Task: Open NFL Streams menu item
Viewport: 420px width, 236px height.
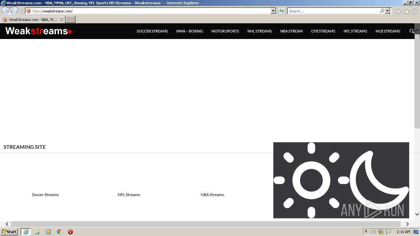Action: coord(355,31)
